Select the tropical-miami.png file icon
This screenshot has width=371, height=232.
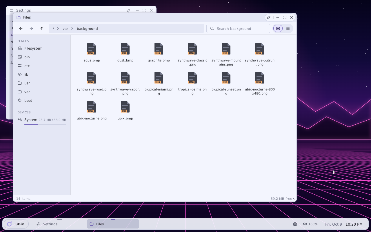click(x=159, y=78)
